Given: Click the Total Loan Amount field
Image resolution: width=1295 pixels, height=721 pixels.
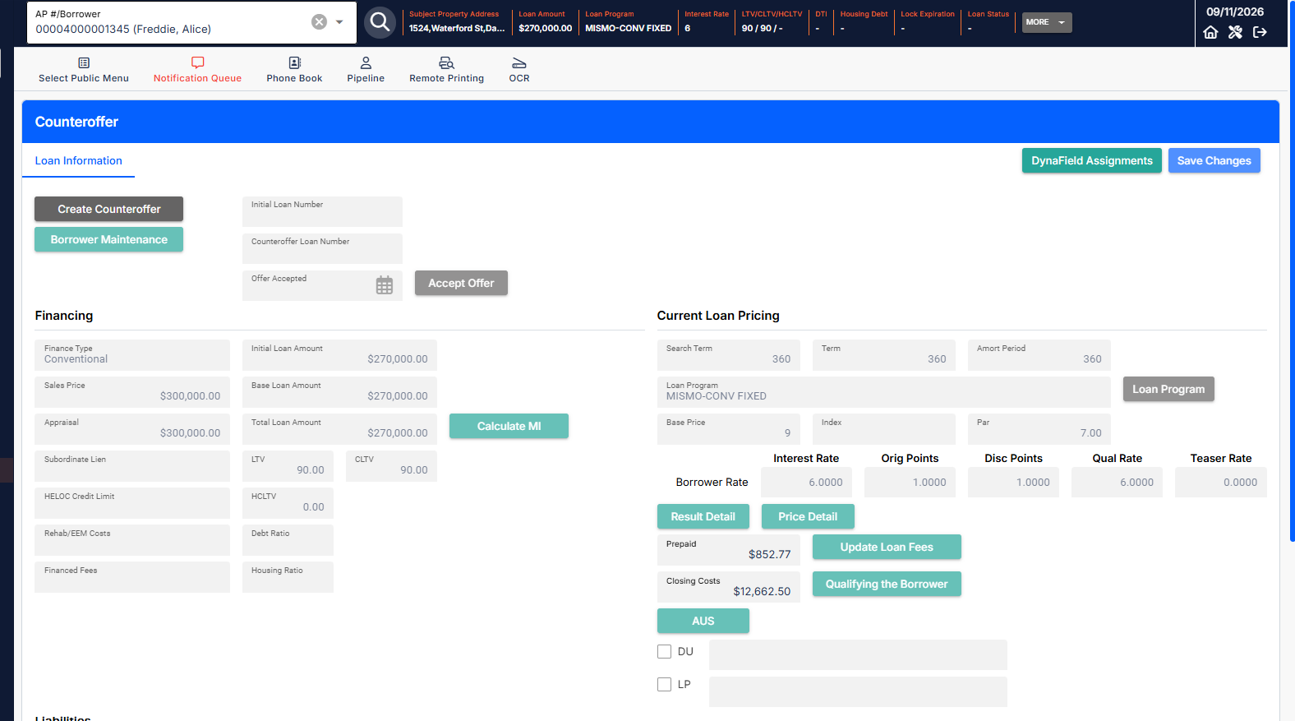Looking at the screenshot, I should point(339,429).
